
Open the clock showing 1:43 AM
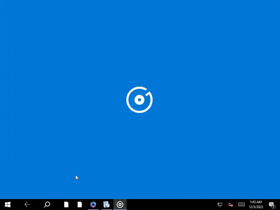(256, 205)
